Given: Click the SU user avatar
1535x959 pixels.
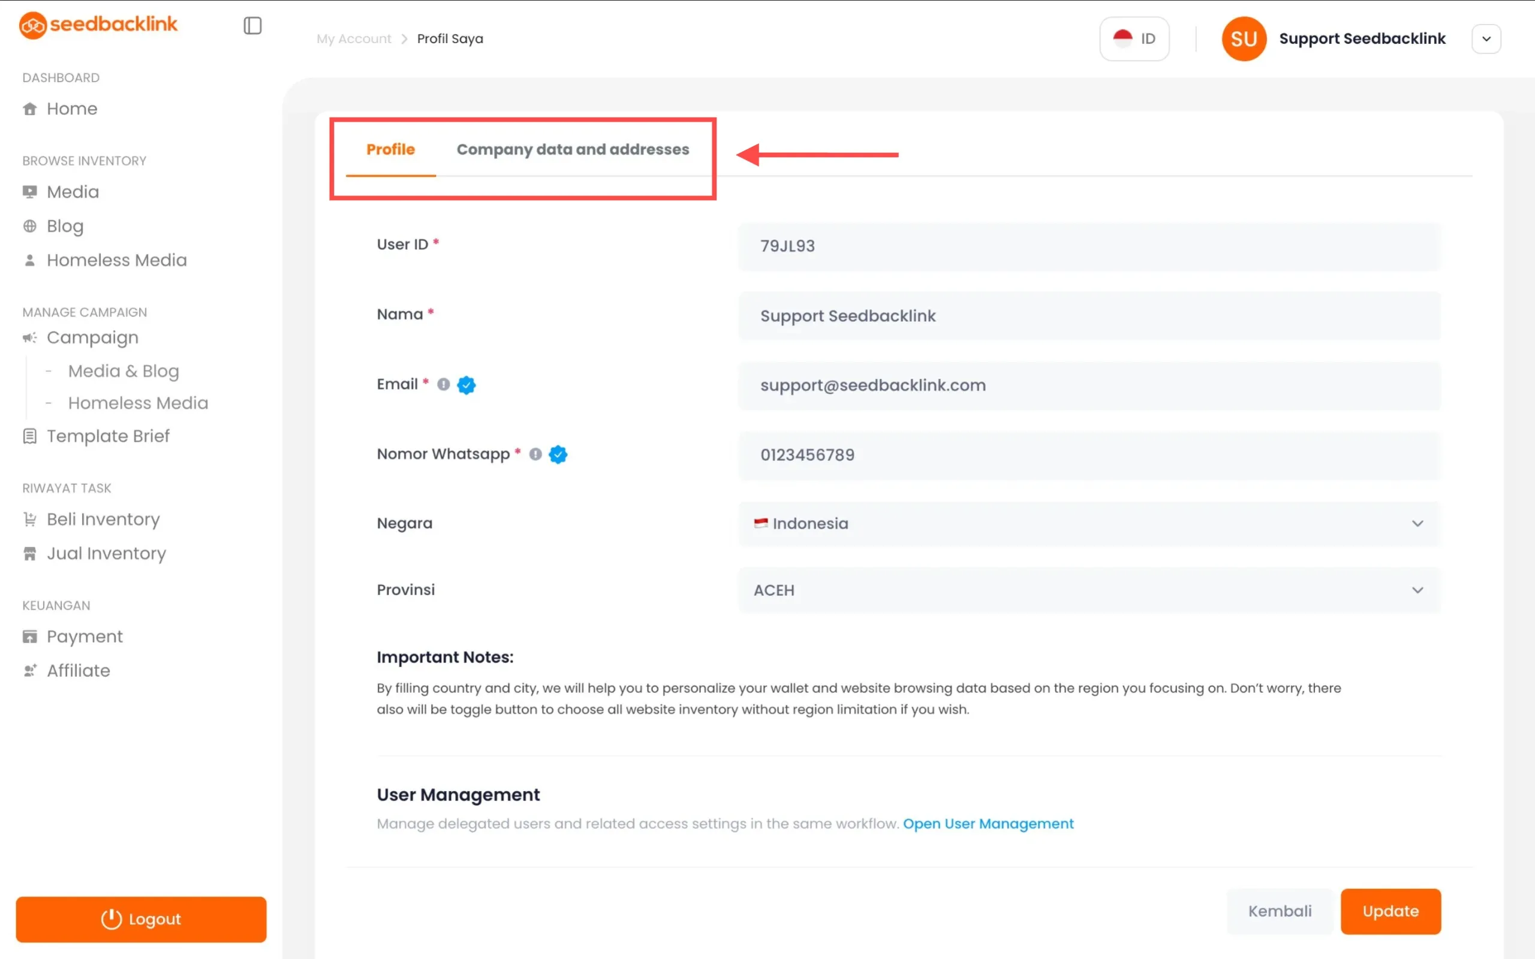Looking at the screenshot, I should click(1244, 39).
